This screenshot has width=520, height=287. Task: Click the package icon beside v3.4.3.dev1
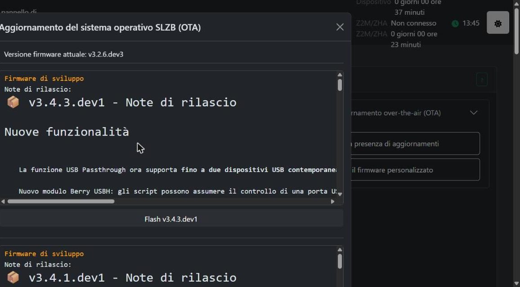[x=13, y=102]
